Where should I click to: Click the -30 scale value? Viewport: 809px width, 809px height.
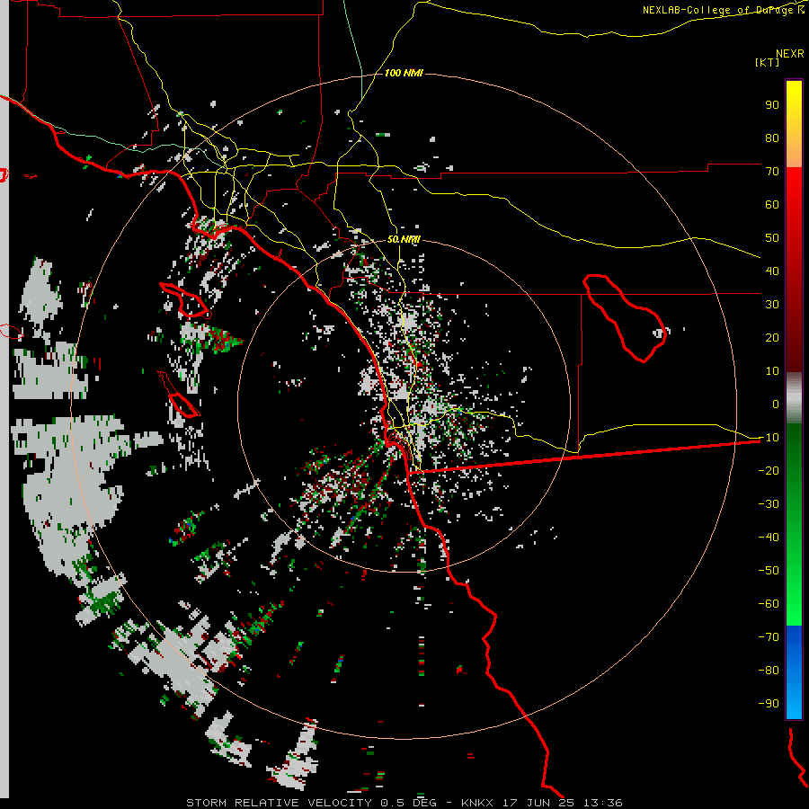[x=769, y=504]
